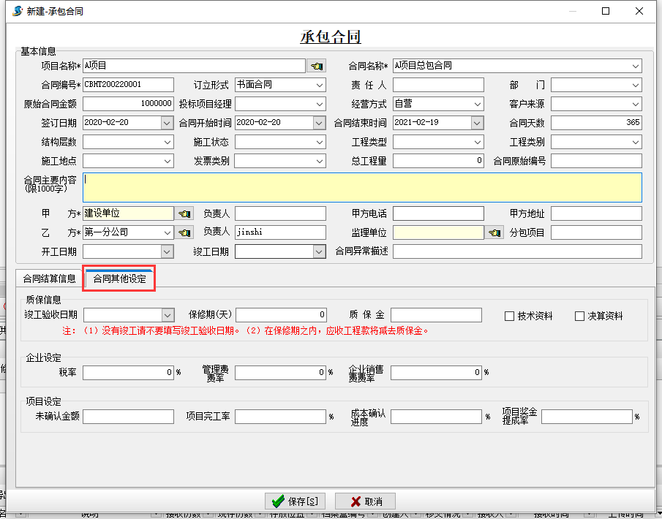Screen dimensions: 662x519
Task: Click the lookup icon beside 乙方 field
Action: click(184, 232)
